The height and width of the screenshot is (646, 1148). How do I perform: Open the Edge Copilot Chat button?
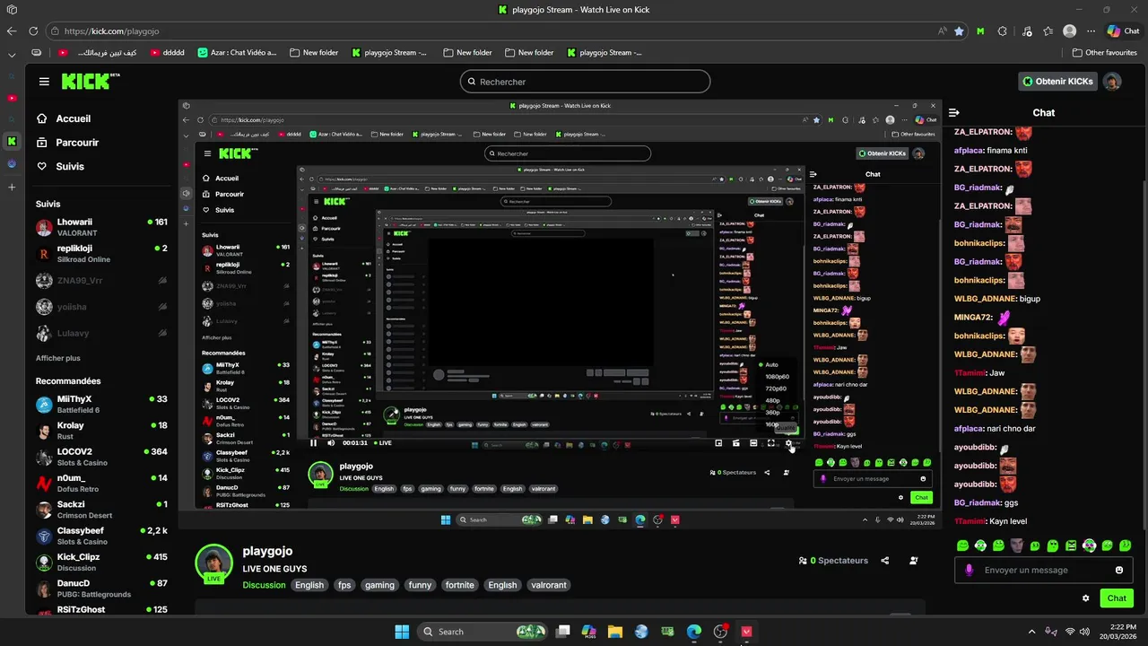pyautogui.click(x=1123, y=31)
